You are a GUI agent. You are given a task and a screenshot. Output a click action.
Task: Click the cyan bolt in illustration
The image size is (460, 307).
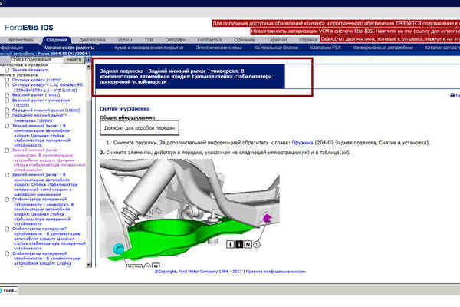(x=119, y=249)
